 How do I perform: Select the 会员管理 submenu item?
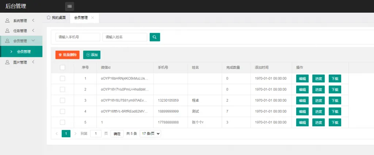(24, 52)
